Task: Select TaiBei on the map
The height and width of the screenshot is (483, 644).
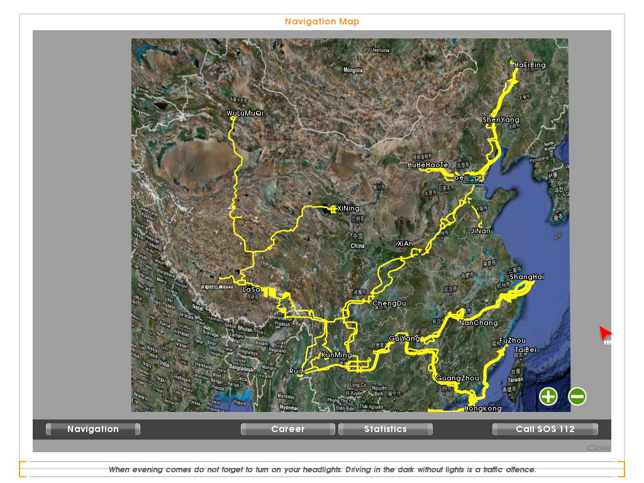Action: pos(525,350)
